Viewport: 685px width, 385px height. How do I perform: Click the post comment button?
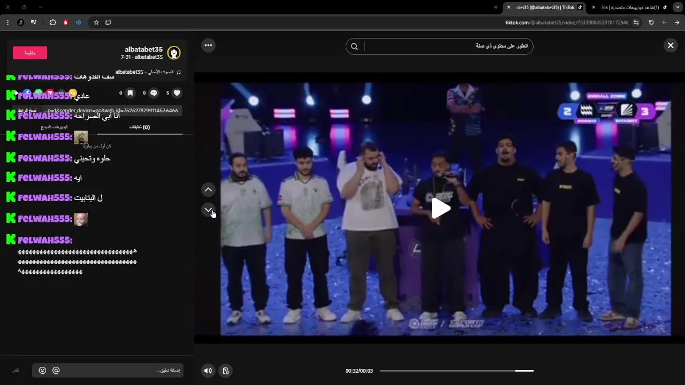[x=16, y=371]
